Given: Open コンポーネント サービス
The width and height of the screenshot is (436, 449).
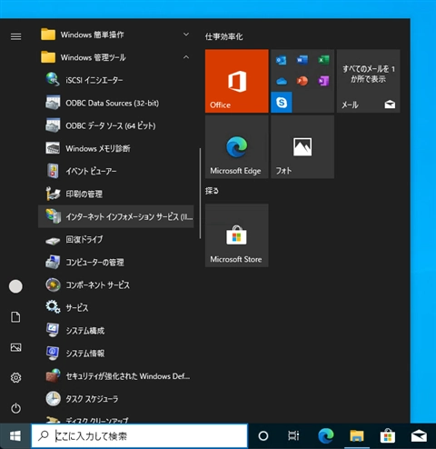Looking at the screenshot, I should (x=116, y=284).
